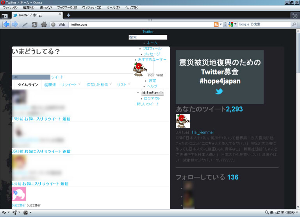Screen dimensions: 300x217
Task: Open the Google search engine selector
Action: 232,24
